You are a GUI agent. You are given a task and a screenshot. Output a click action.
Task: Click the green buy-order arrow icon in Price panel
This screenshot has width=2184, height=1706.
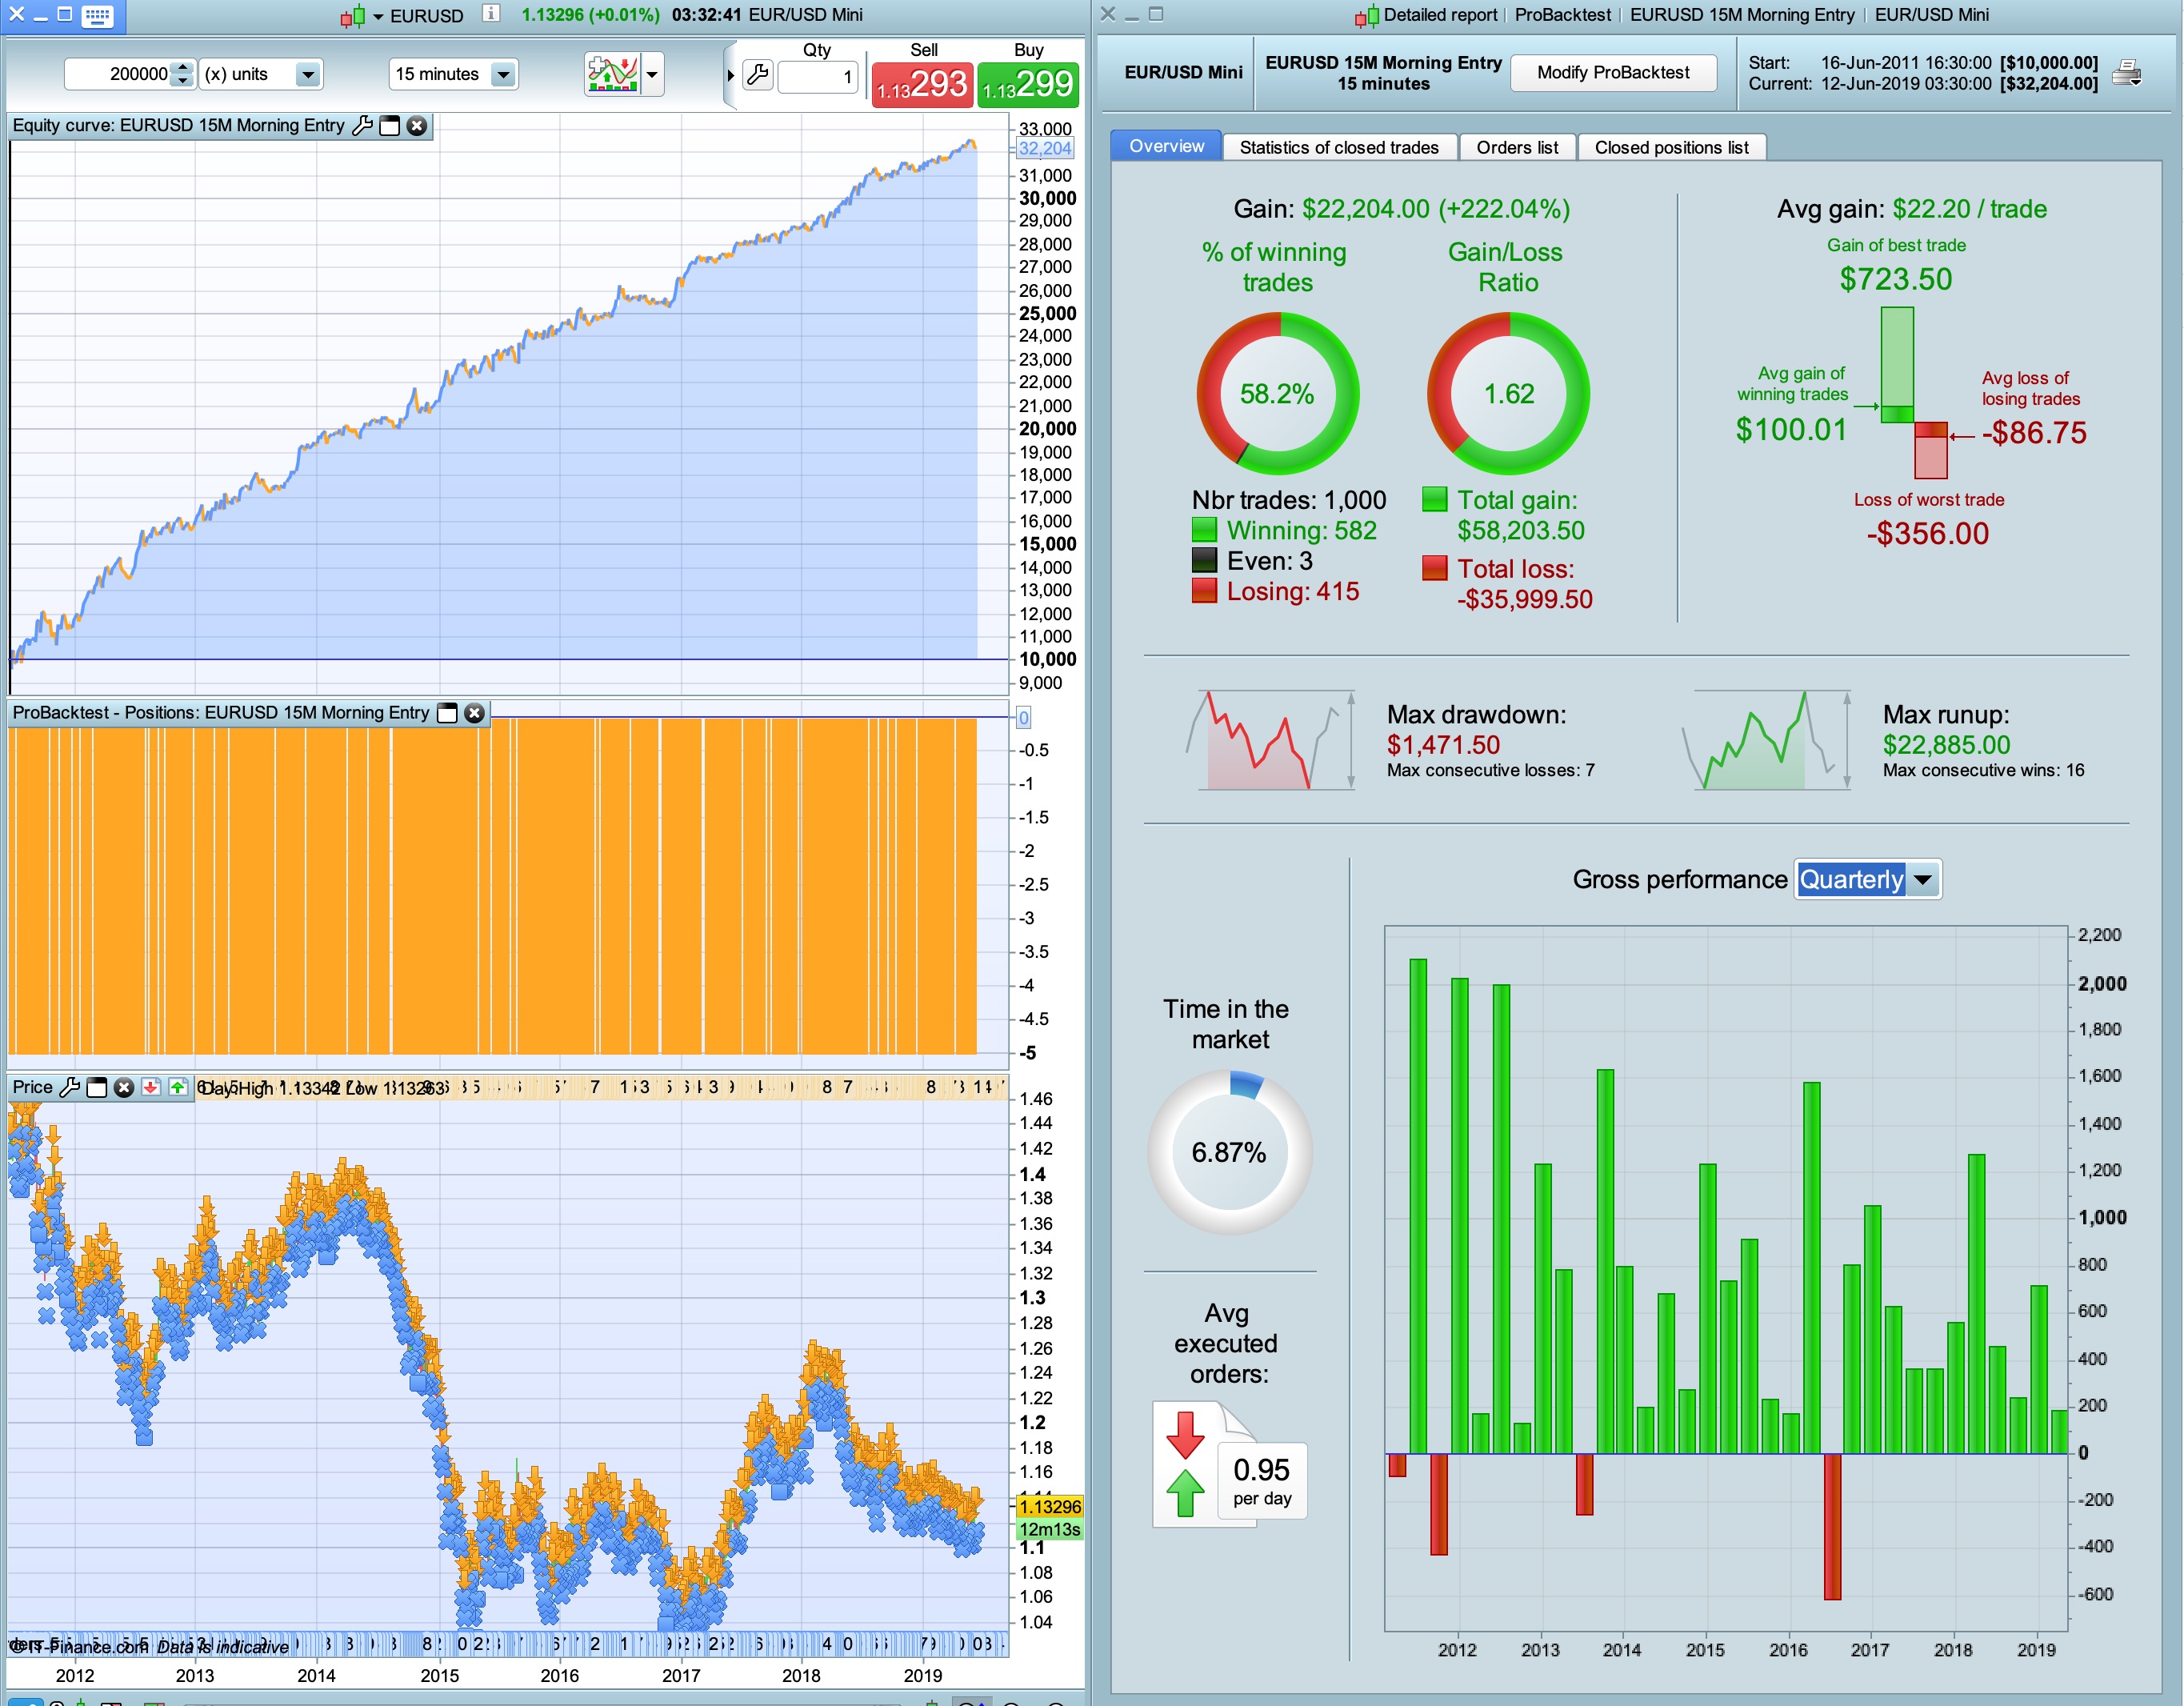[x=178, y=1087]
